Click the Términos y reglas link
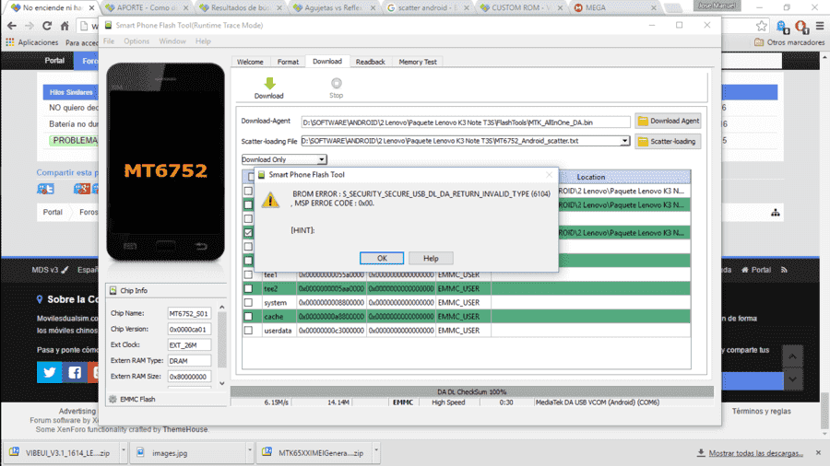 point(761,411)
